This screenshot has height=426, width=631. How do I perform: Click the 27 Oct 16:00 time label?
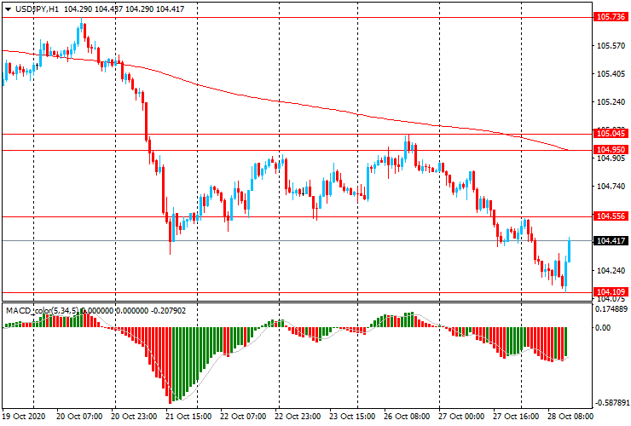pos(516,417)
